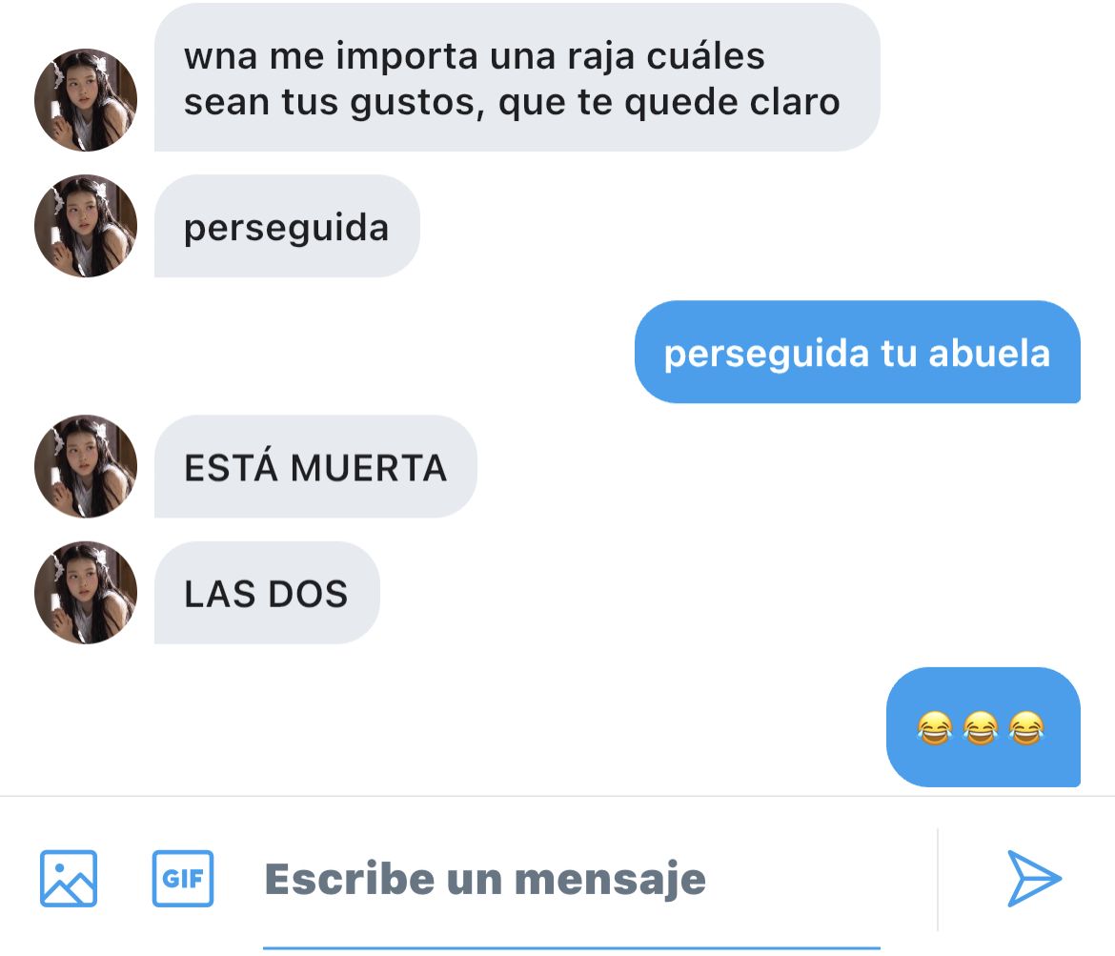Image resolution: width=1115 pixels, height=956 pixels.
Task: Tap the send message arrow icon
Action: pyautogui.click(x=1034, y=879)
